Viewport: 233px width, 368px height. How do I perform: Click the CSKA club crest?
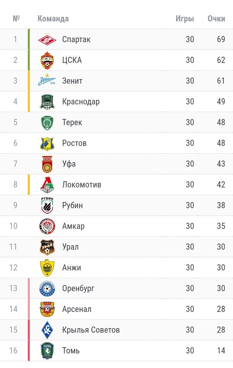click(47, 60)
